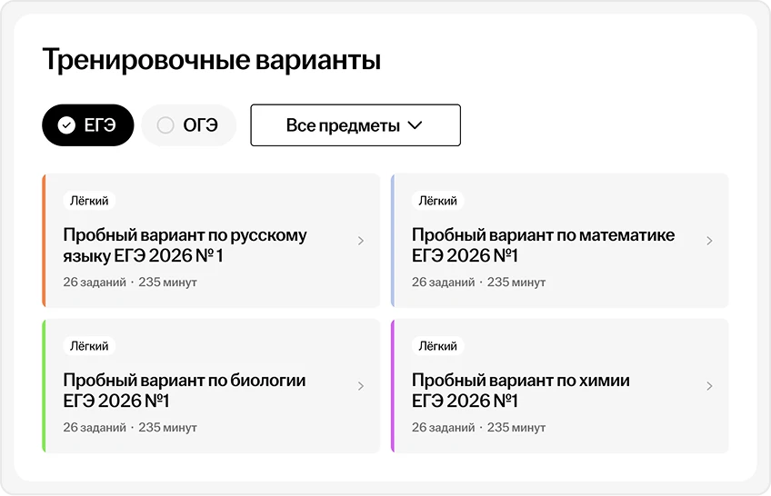
Task: Click the arrow on the биологии card
Action: (361, 386)
